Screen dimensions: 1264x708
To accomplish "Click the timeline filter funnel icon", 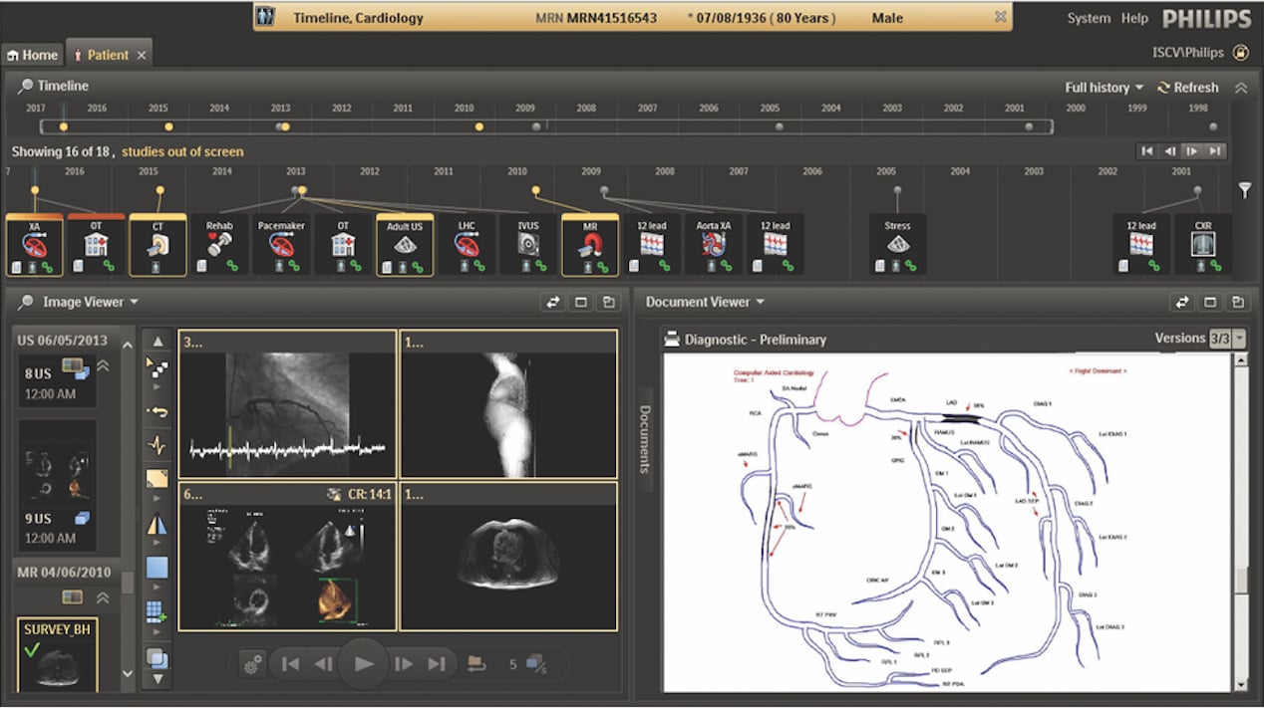I will 1244,189.
